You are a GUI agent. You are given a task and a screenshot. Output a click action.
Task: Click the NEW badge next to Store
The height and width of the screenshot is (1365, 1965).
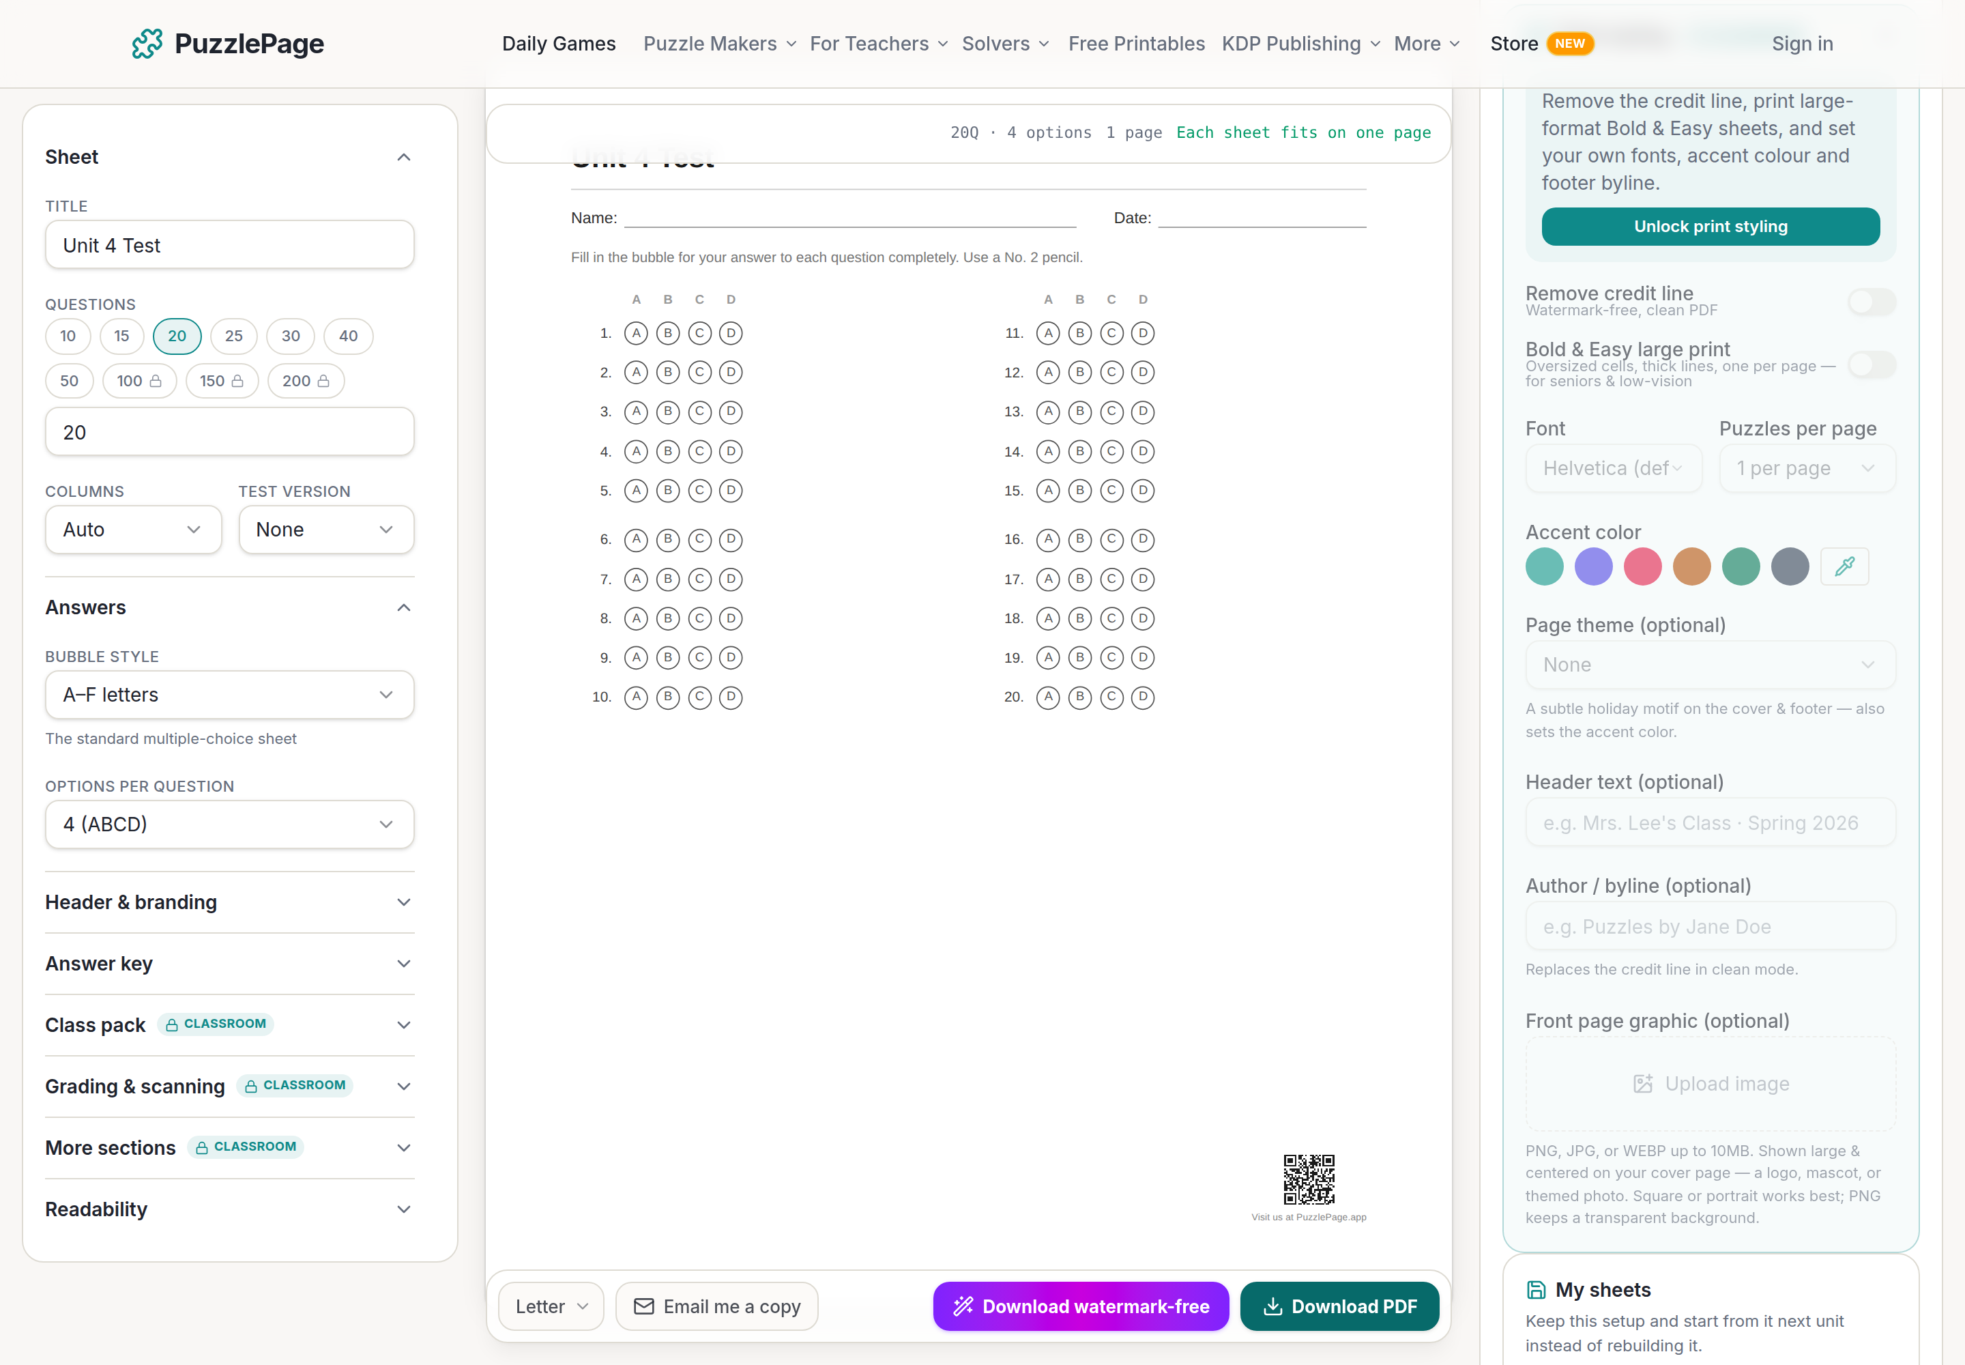1570,44
